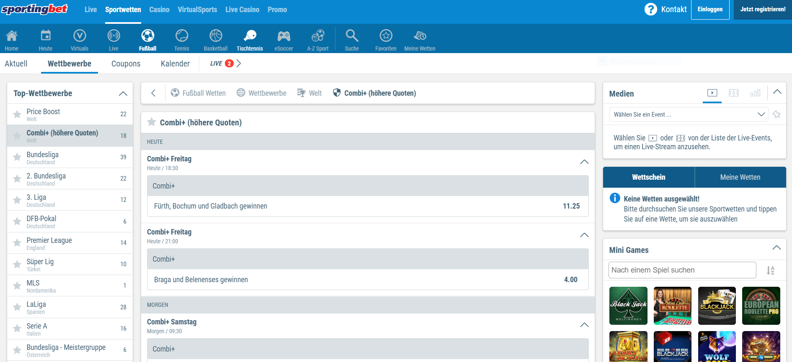Favorite LaLiga with its star
The height and width of the screenshot is (362, 792).
(17, 307)
